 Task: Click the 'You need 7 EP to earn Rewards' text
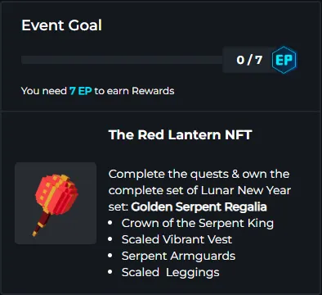[97, 91]
